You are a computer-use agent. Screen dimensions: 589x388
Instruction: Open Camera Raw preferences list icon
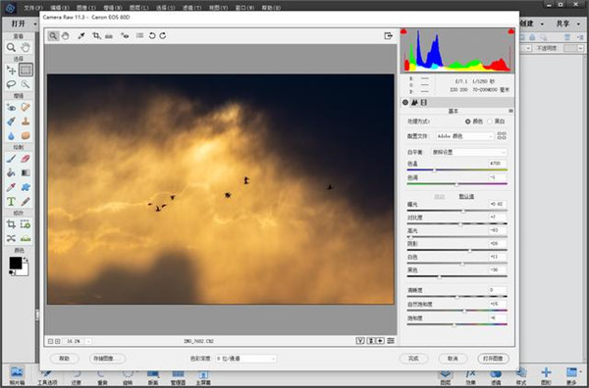[x=139, y=35]
